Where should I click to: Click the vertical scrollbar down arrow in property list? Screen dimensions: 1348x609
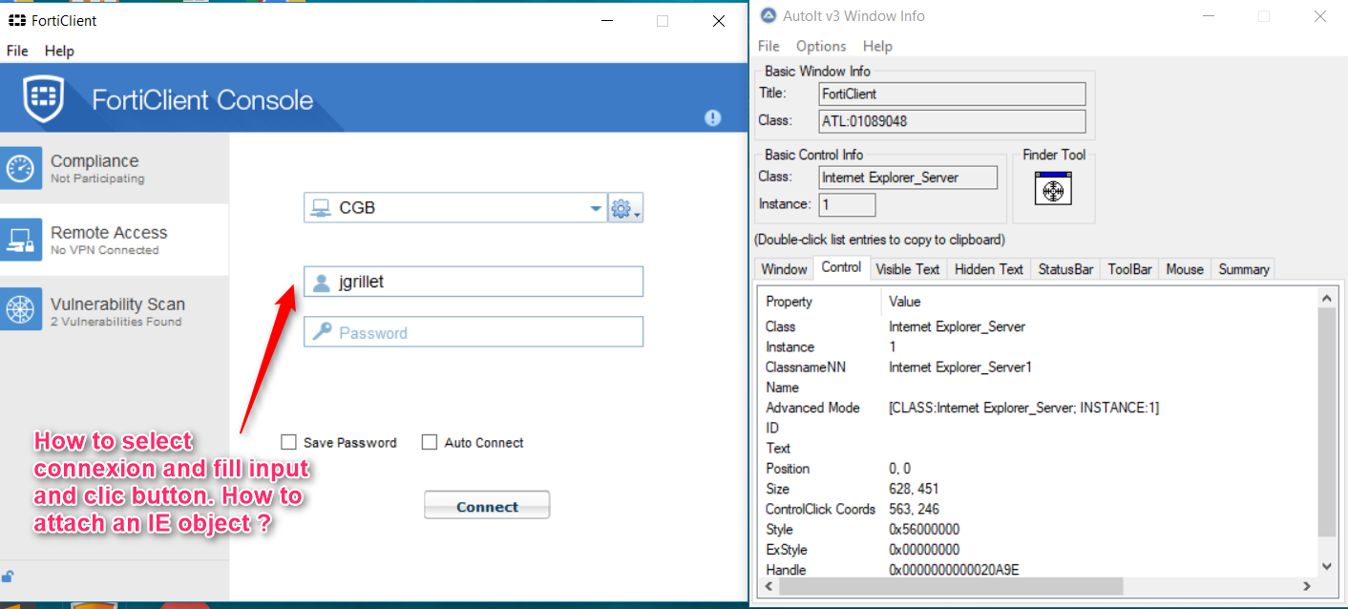coord(1326,566)
